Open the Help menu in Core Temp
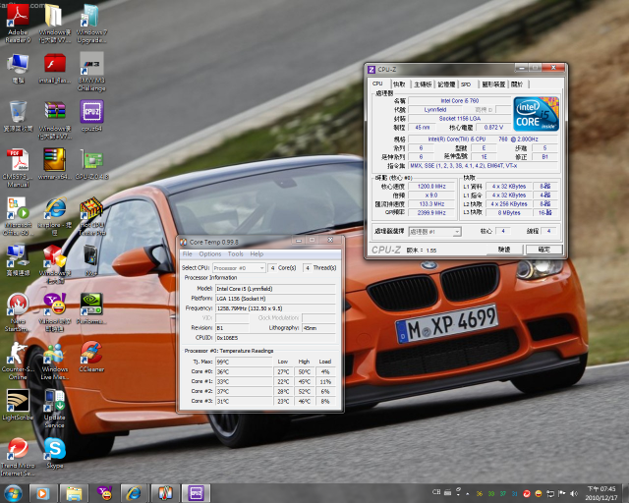 point(257,253)
